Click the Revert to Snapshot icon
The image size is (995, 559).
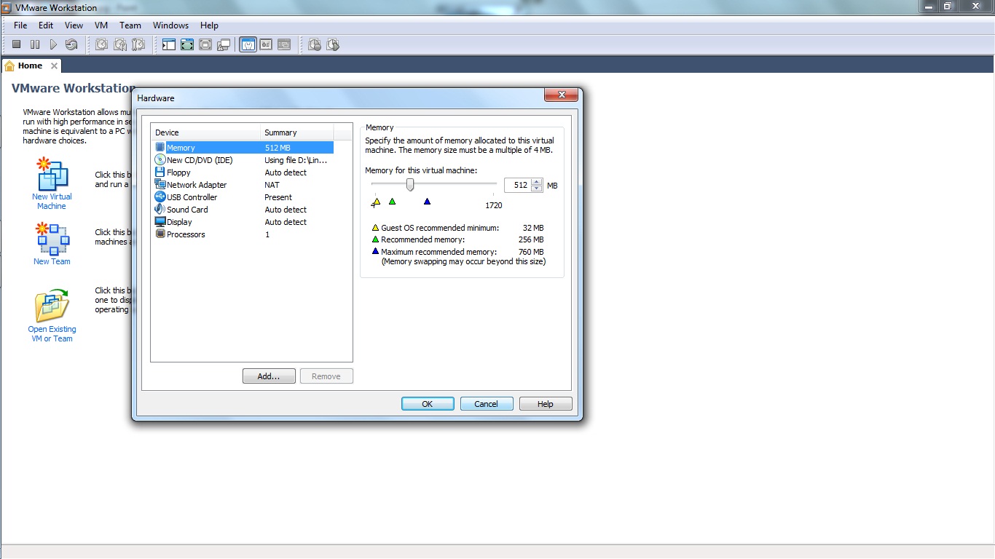point(120,44)
